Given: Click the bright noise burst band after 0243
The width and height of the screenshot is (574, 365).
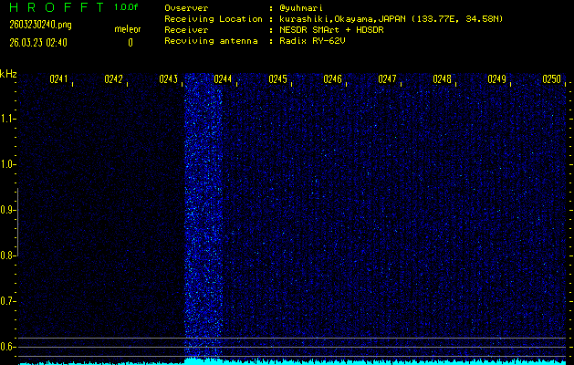Looking at the screenshot, I should pos(204,216).
